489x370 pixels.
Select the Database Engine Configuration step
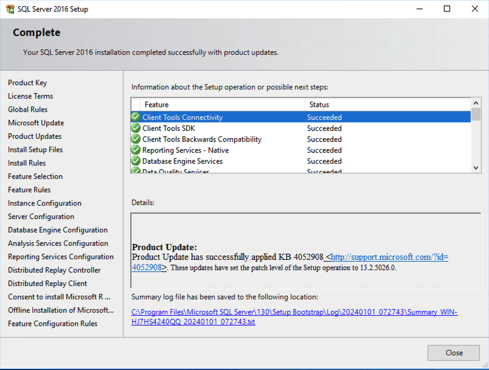pyautogui.click(x=58, y=230)
